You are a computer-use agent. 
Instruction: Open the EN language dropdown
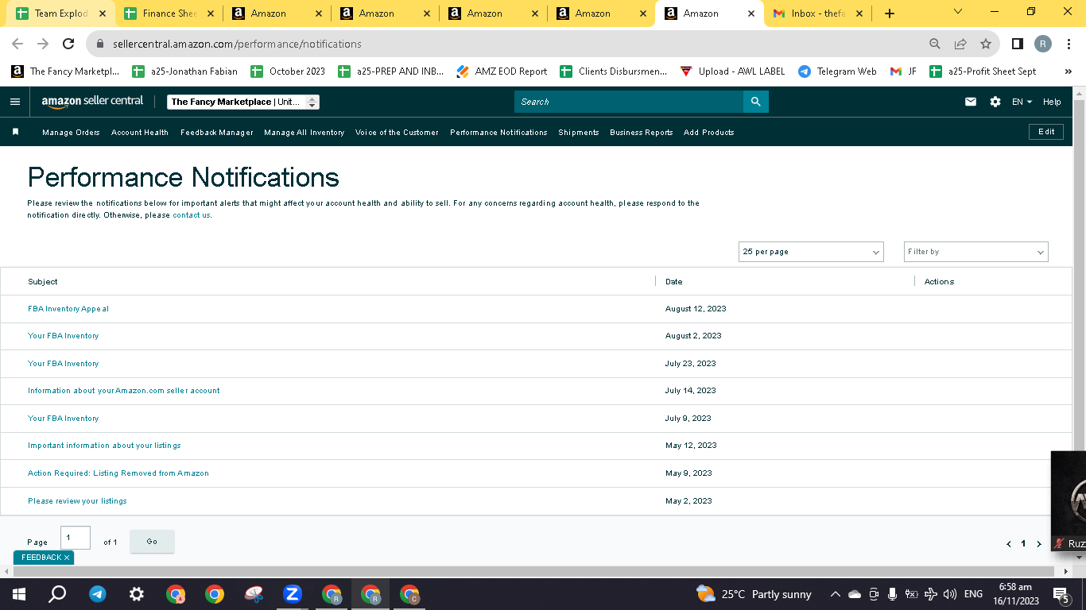point(1022,102)
